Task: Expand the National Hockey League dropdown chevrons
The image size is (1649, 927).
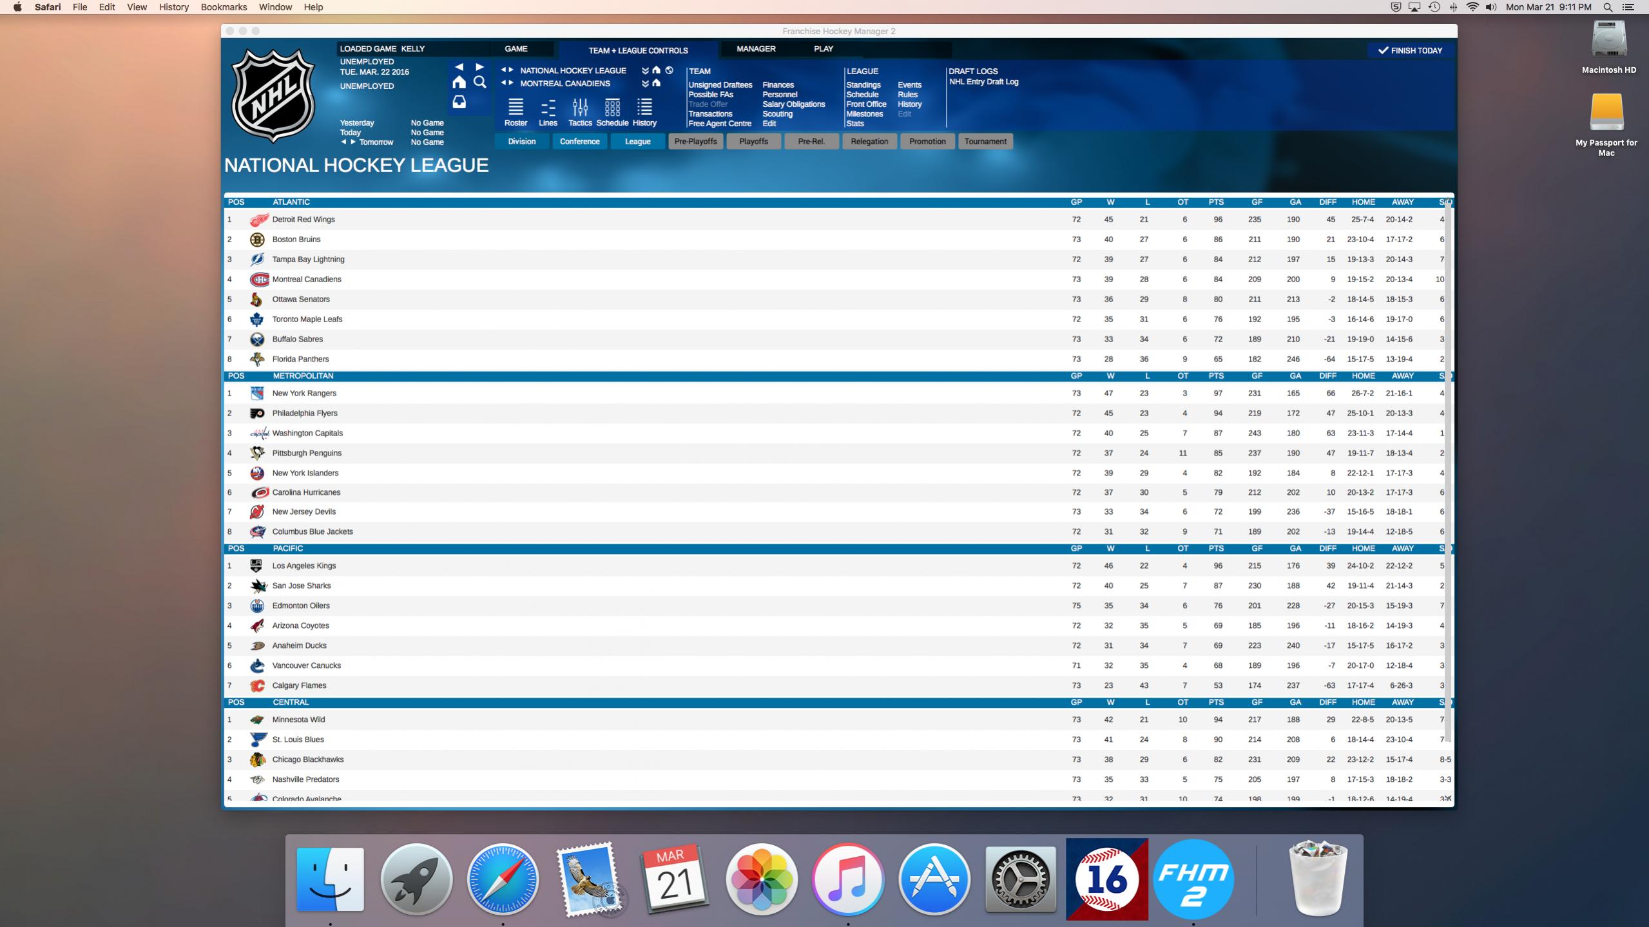Action: click(x=645, y=71)
